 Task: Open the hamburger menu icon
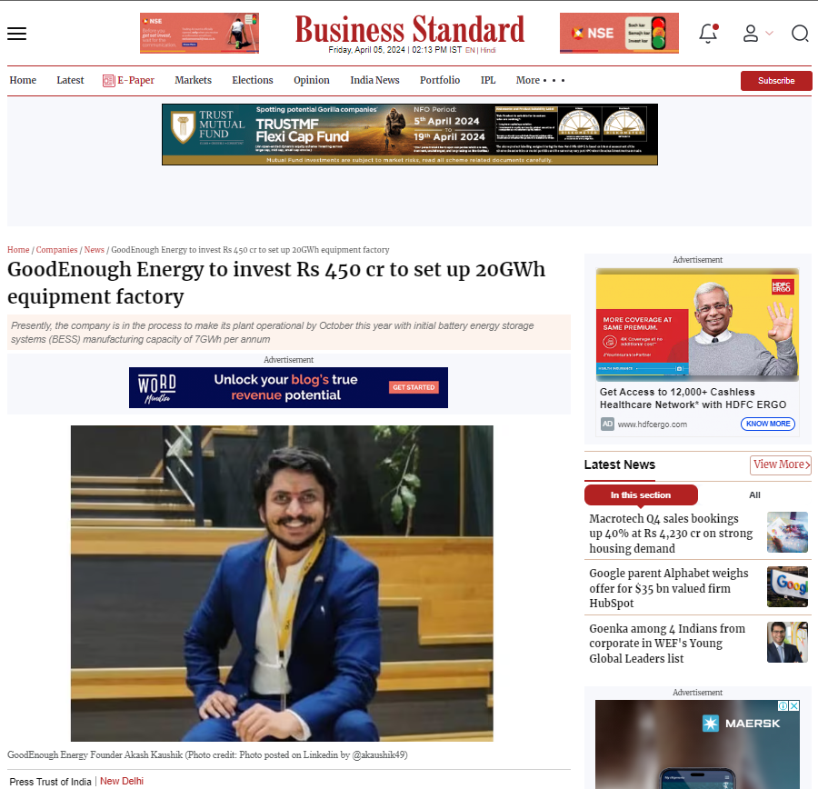(x=16, y=34)
